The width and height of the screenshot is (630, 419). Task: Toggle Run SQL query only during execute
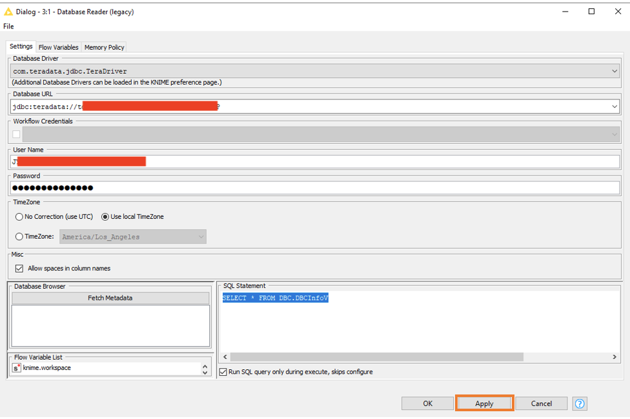coord(223,372)
